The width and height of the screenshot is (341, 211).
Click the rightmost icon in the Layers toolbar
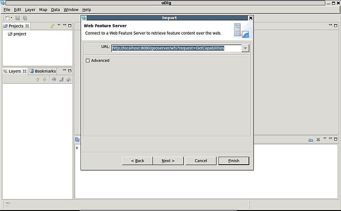click(x=69, y=79)
